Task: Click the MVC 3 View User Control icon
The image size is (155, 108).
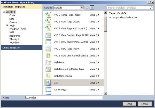Action: click(48, 55)
